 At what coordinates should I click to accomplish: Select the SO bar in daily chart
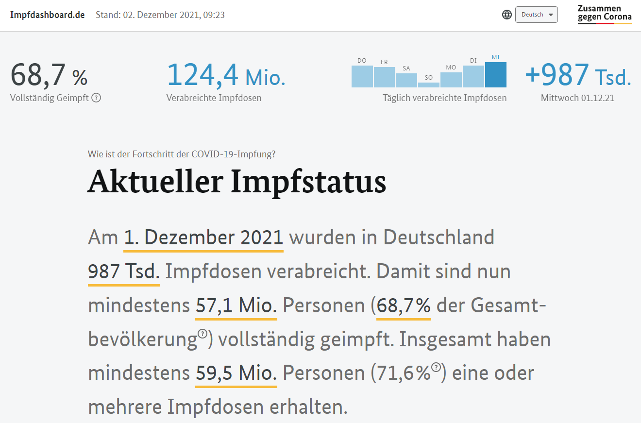pos(429,85)
